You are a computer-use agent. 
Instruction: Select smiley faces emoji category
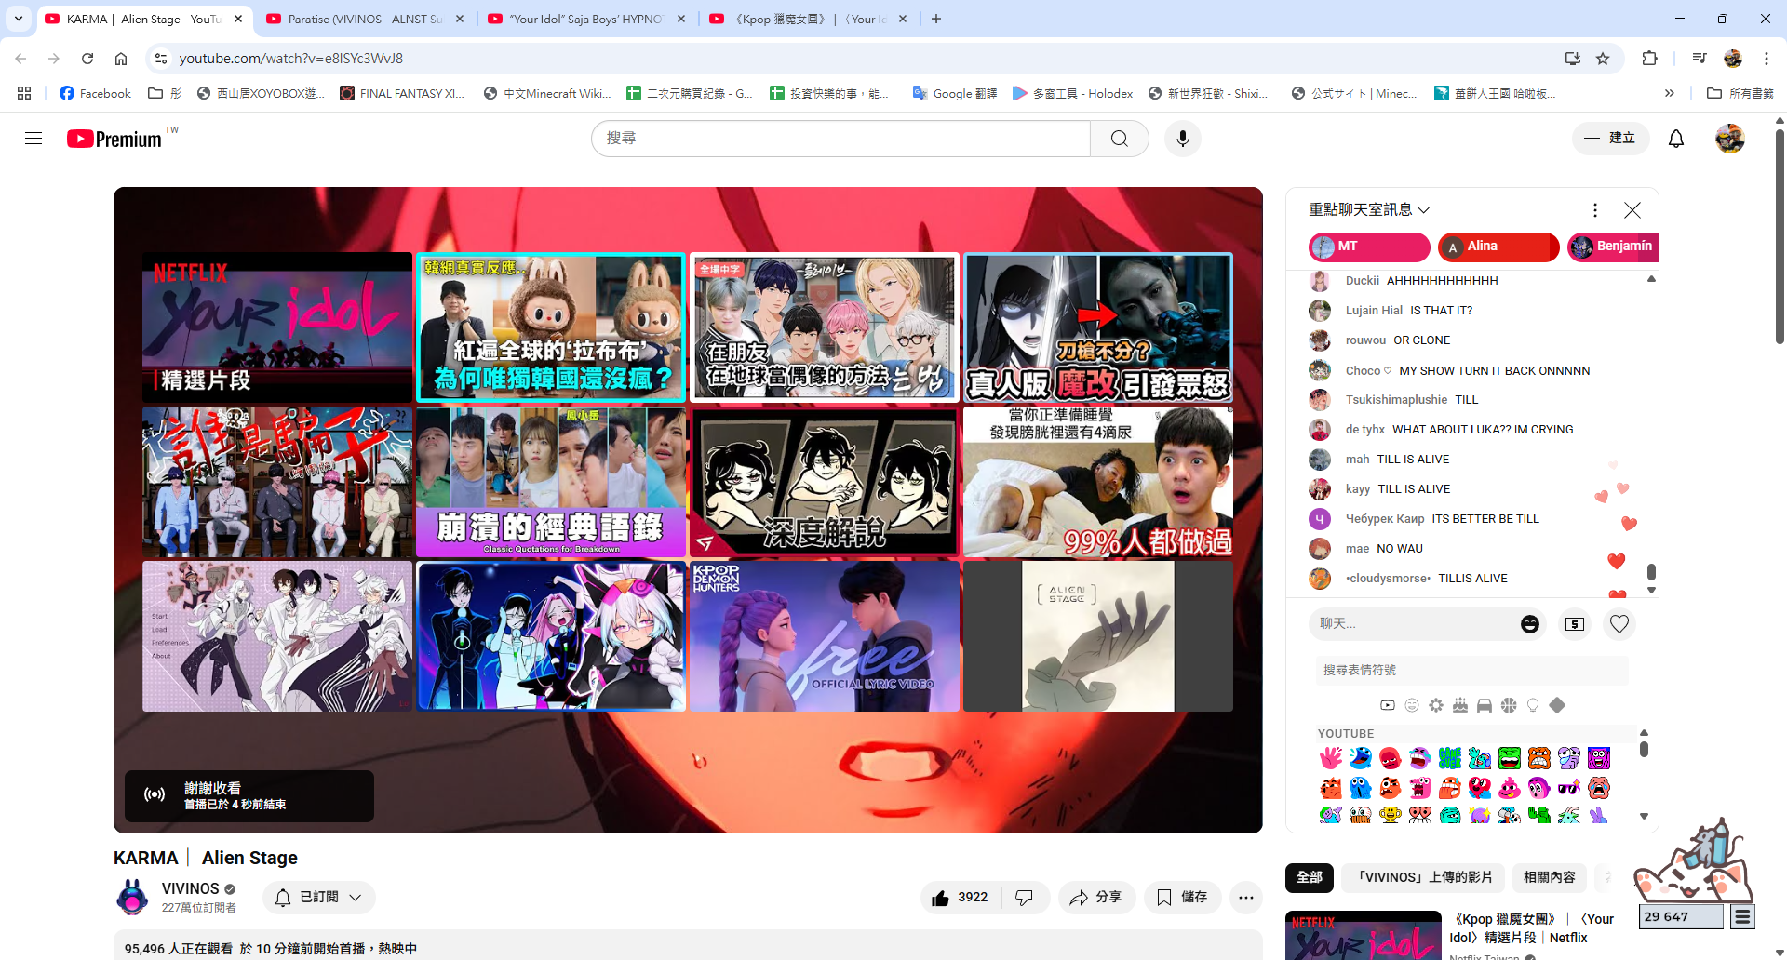[1412, 705]
